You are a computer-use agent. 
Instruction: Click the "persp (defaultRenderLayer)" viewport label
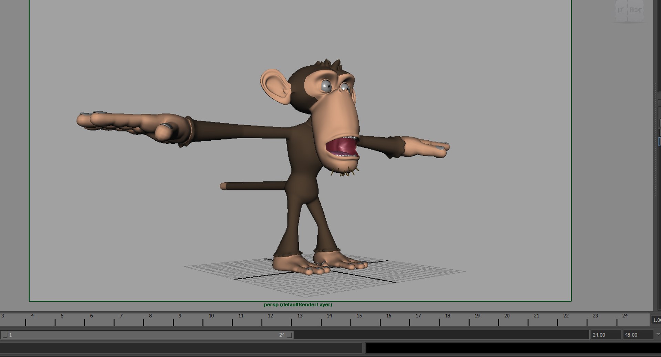[x=298, y=304]
